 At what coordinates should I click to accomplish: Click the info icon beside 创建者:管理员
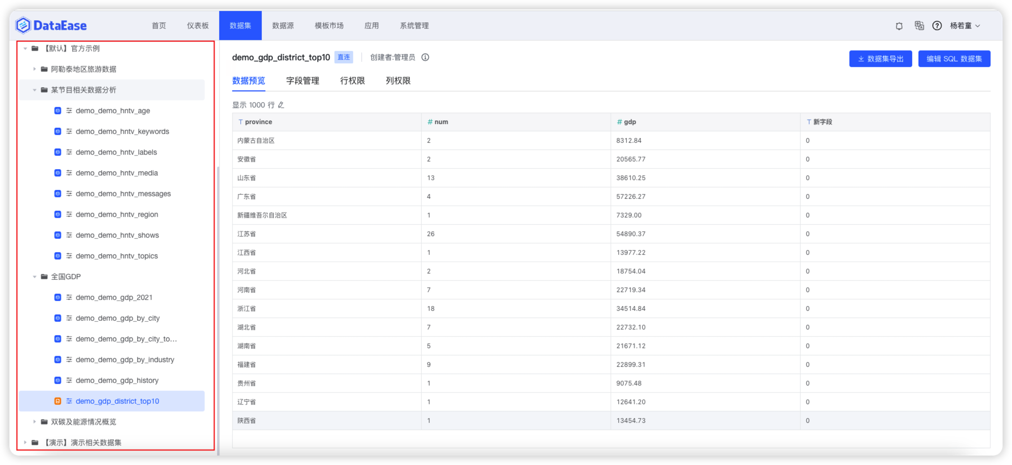click(x=425, y=57)
